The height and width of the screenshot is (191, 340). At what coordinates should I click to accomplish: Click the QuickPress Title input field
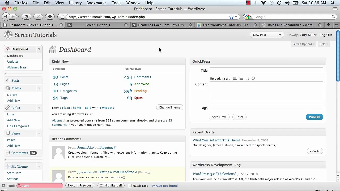tap(266, 70)
